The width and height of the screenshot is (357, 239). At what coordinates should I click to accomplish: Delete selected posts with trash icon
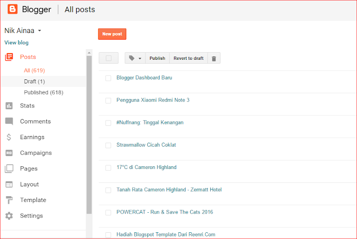pos(214,58)
